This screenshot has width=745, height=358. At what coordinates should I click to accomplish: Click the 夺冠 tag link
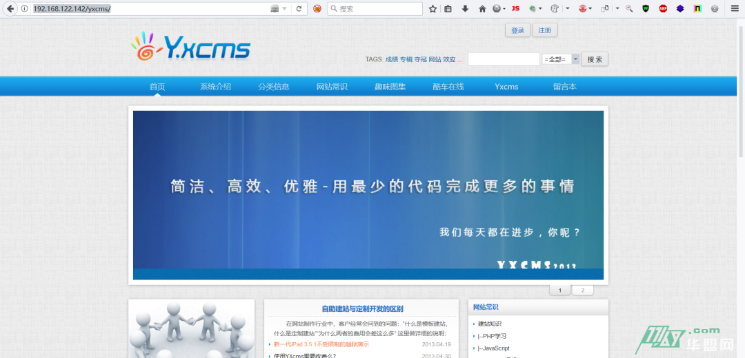tap(421, 59)
